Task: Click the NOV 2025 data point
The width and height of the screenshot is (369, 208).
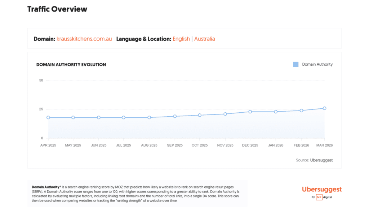Action: [225, 114]
